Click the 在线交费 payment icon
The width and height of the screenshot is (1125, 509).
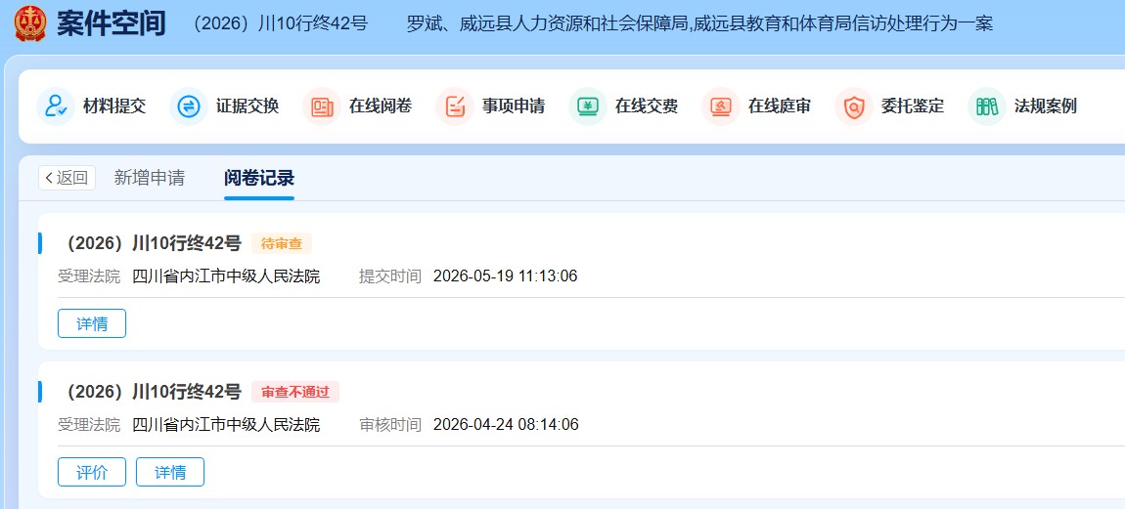pyautogui.click(x=588, y=106)
